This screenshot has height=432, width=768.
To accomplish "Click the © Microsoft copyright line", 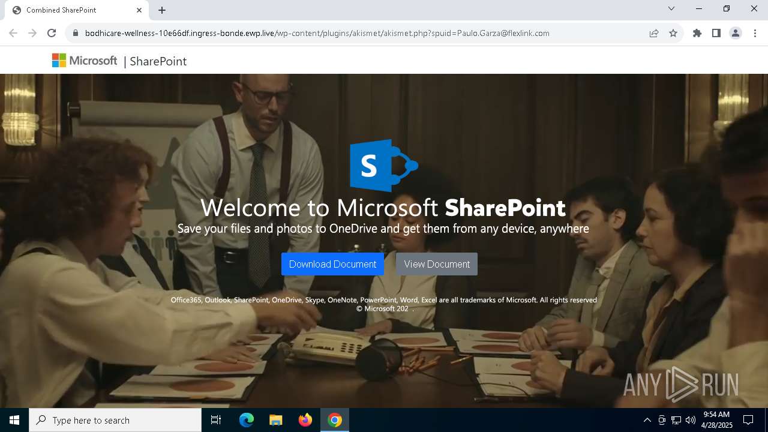I will [x=385, y=308].
